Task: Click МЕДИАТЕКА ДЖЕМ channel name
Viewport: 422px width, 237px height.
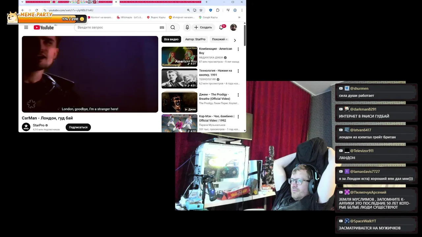Action: tap(211, 58)
